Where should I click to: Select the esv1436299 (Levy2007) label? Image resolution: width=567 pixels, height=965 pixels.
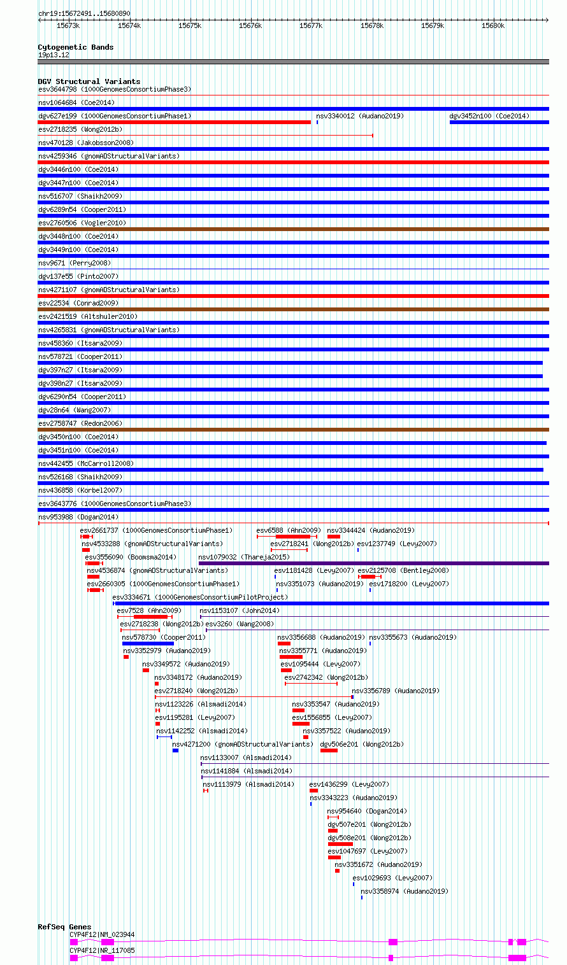(x=349, y=785)
